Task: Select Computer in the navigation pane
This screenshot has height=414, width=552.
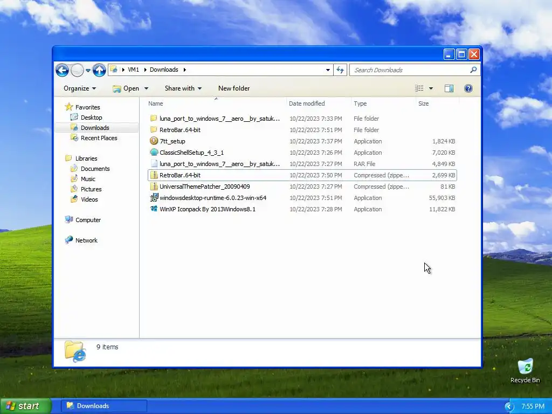Action: (88, 220)
